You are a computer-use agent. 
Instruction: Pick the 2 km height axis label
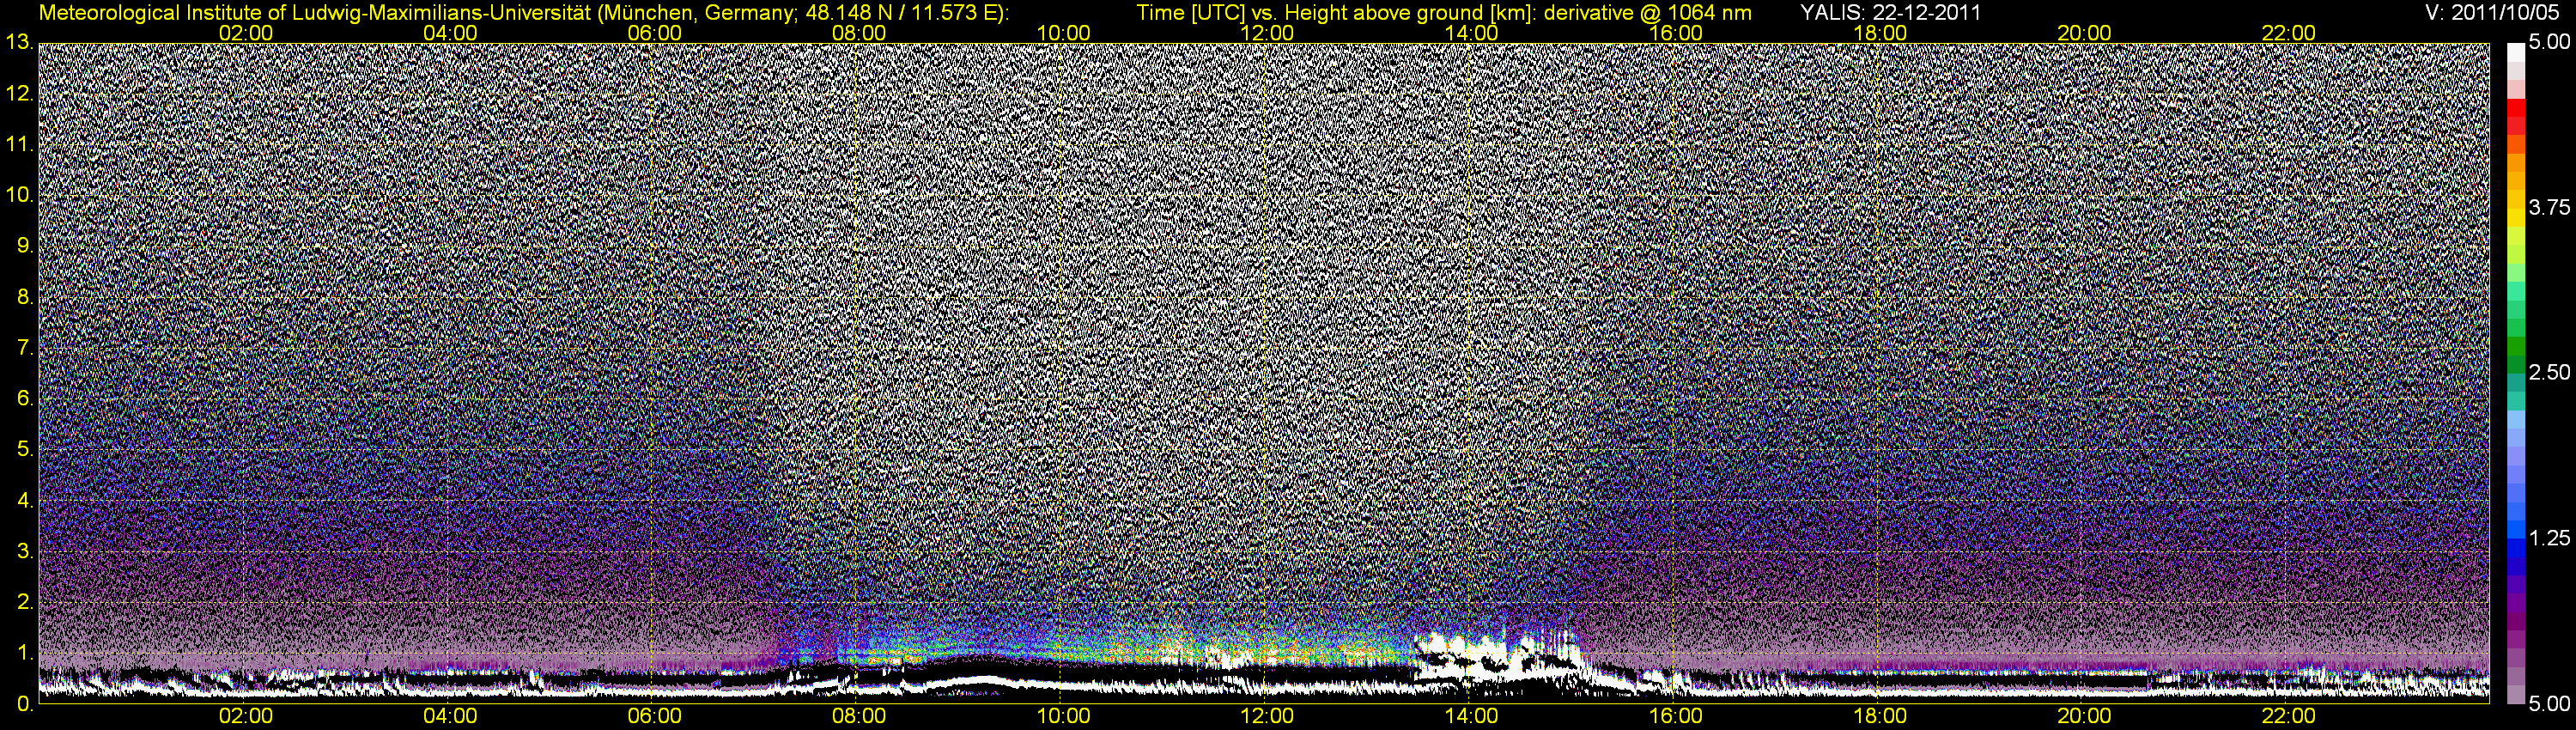pos(24,602)
